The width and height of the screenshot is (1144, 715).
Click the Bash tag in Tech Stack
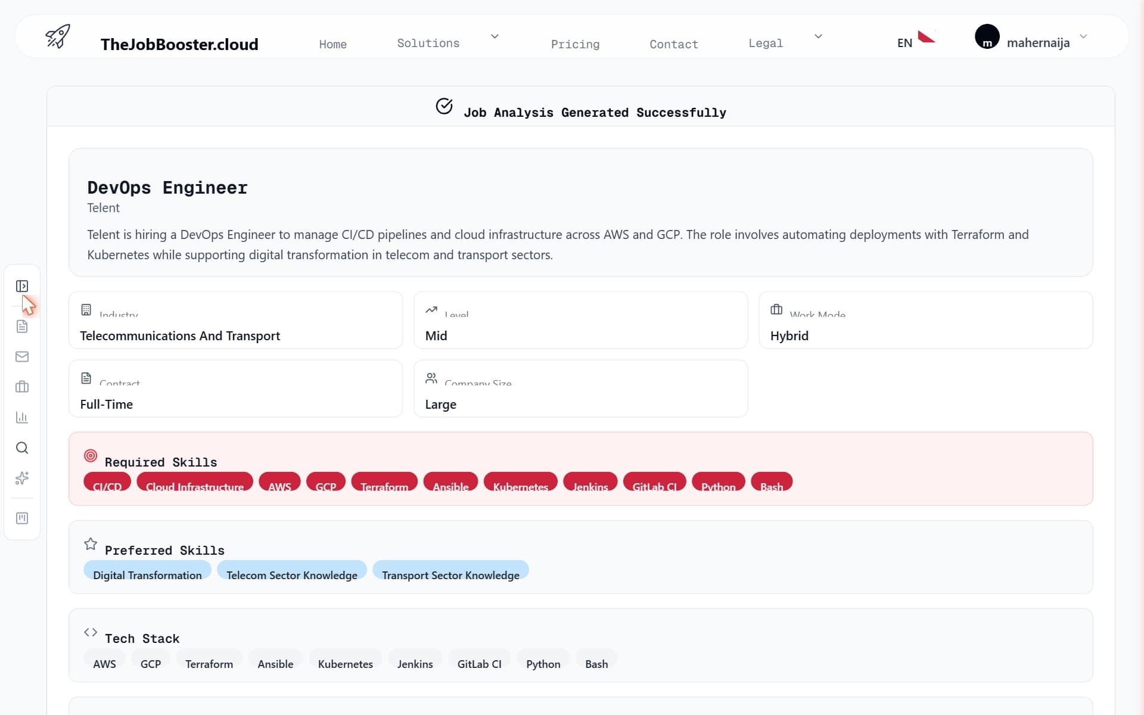[596, 659]
